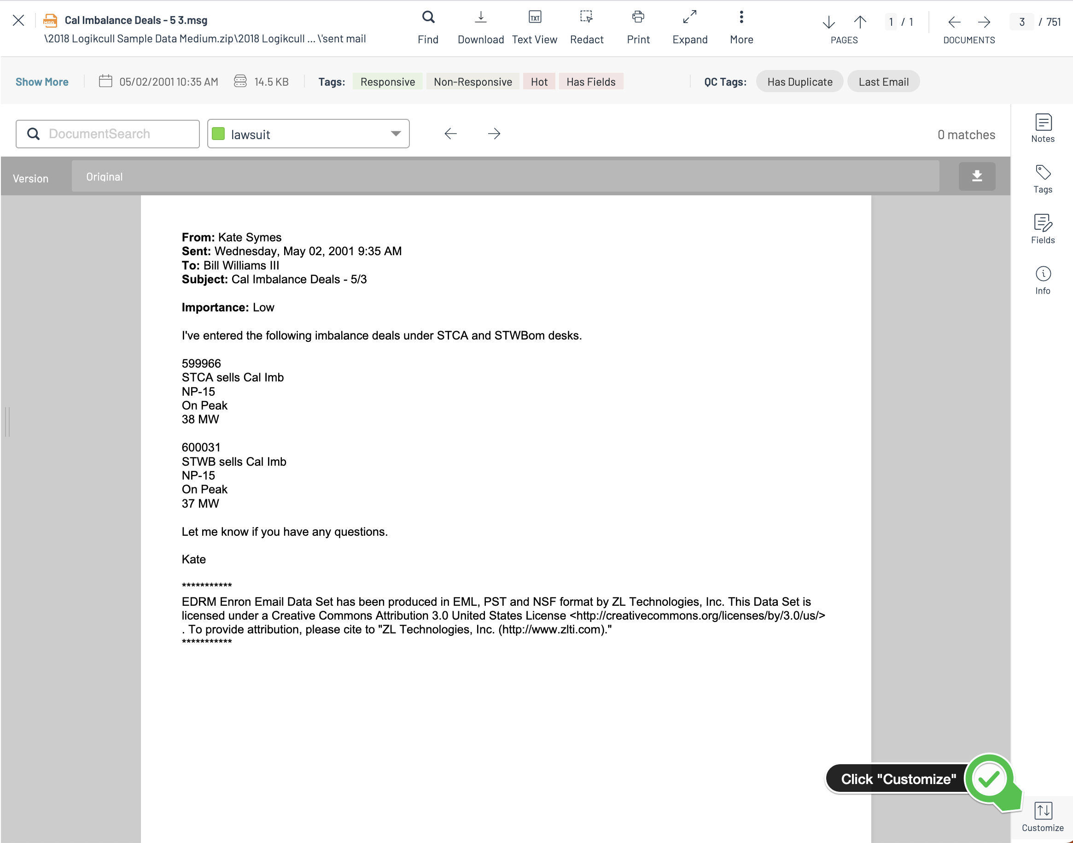Open the Info side panel
Viewport: 1073px width, 843px height.
coord(1043,281)
